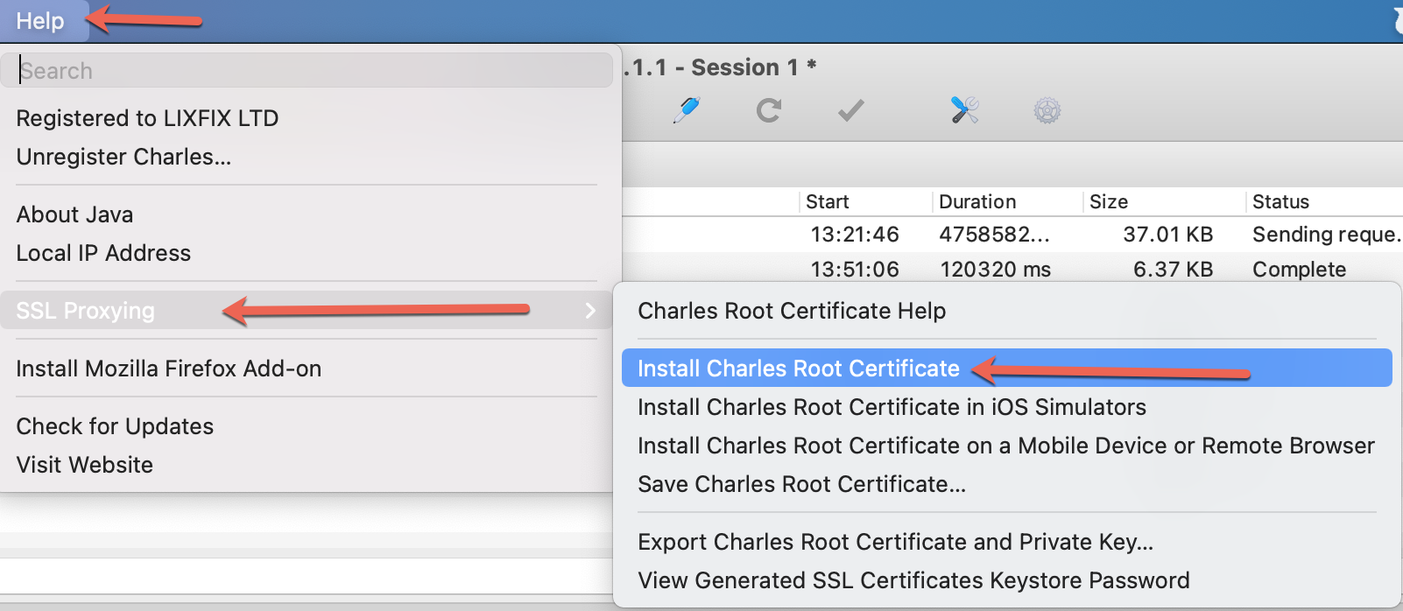This screenshot has height=611, width=1403.
Task: Select Local IP Address menu item
Action: (x=103, y=253)
